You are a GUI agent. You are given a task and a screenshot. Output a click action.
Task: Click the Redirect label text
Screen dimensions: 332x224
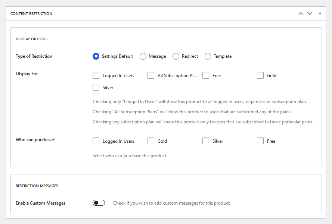pyautogui.click(x=190, y=56)
